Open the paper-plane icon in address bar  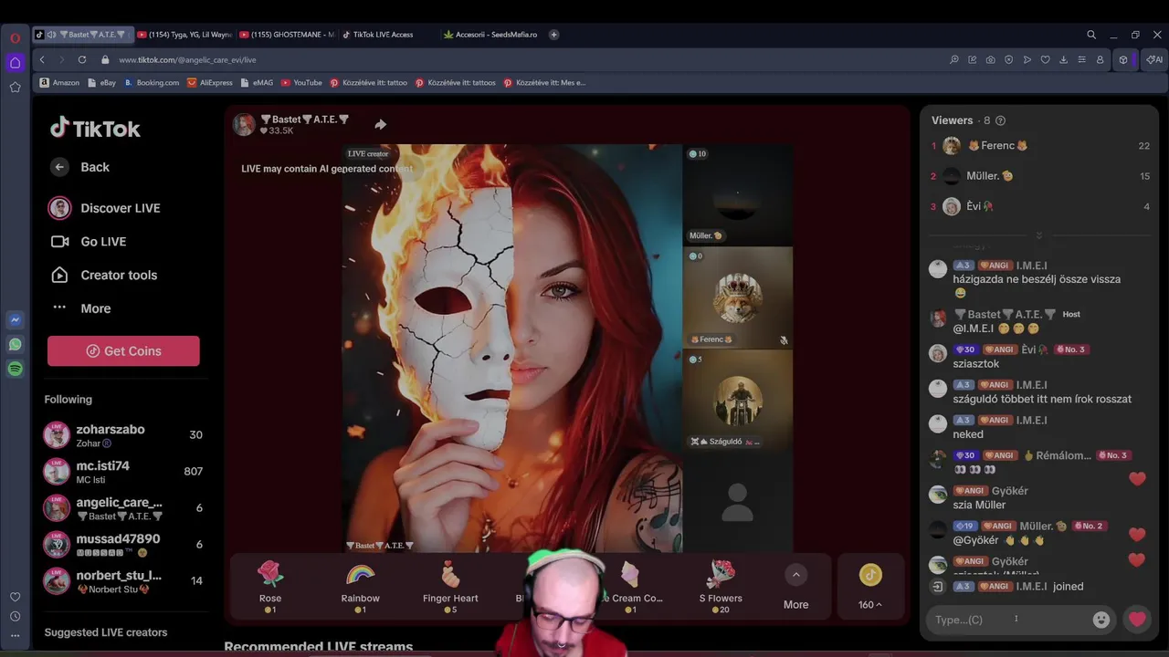pyautogui.click(x=1027, y=59)
